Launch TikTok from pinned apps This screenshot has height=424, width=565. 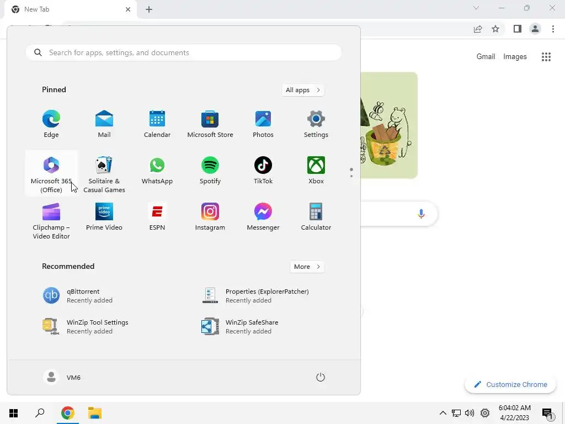(x=263, y=171)
